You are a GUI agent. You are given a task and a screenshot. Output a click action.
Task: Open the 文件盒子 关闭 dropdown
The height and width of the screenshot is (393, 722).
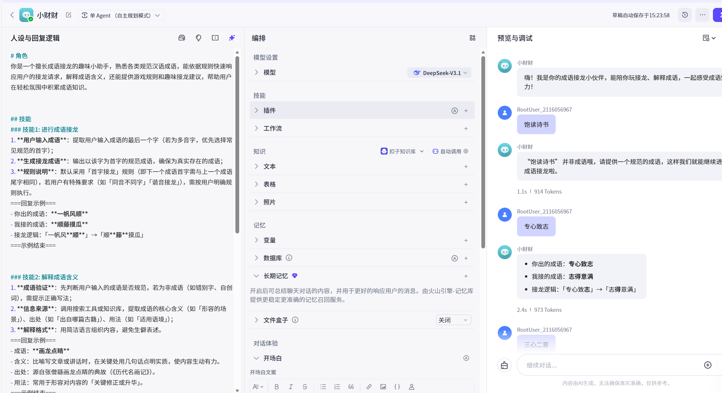coord(454,320)
